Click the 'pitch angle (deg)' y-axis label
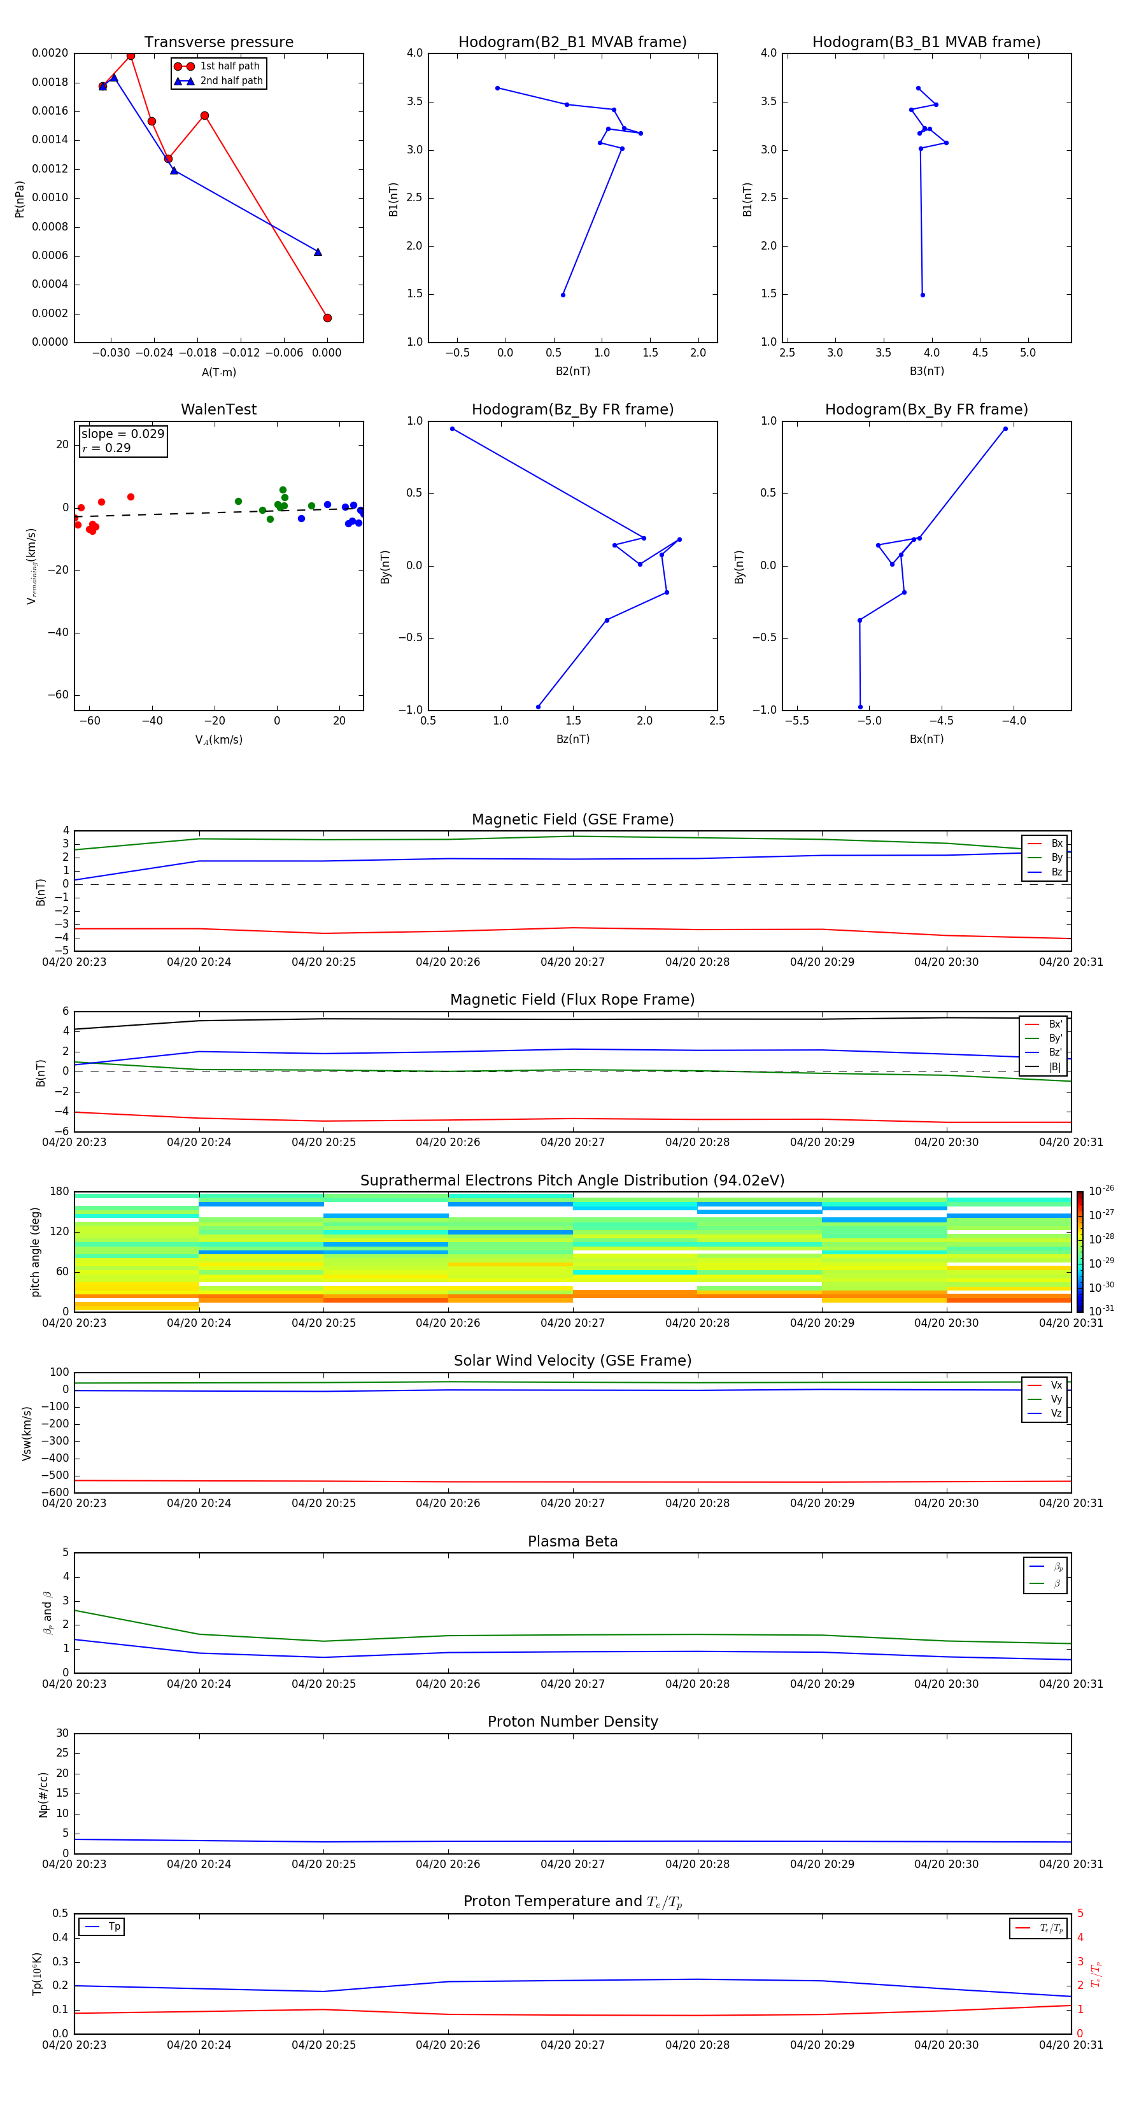Image resolution: width=1146 pixels, height=2101 pixels. [35, 1252]
